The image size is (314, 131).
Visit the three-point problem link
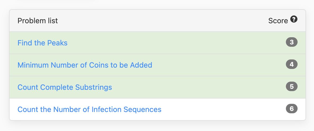[x=42, y=43]
